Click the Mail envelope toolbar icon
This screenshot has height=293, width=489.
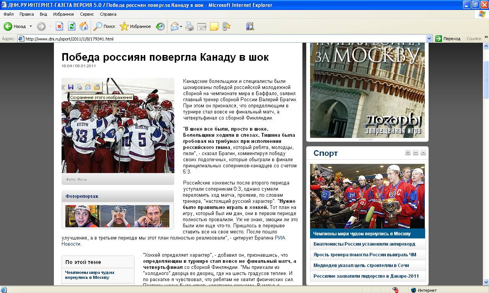click(175, 26)
